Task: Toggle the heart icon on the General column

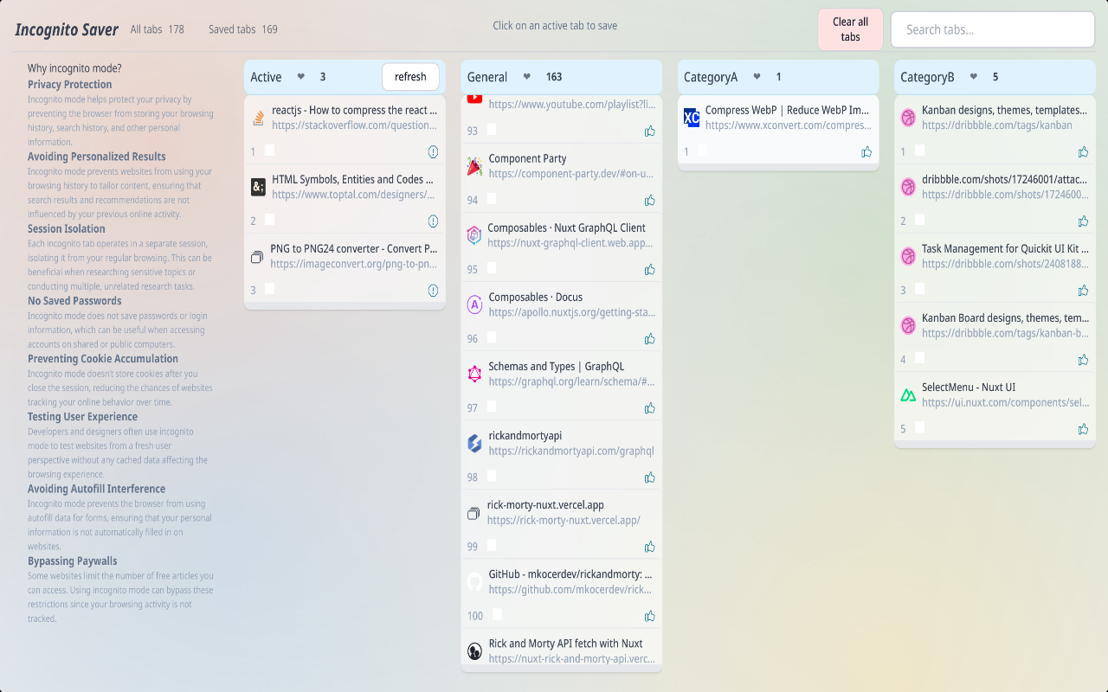Action: click(x=526, y=76)
